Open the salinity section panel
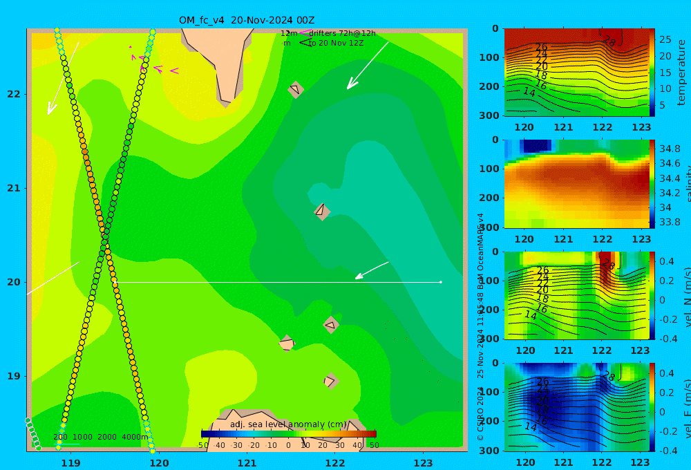The width and height of the screenshot is (691, 470). (577, 184)
